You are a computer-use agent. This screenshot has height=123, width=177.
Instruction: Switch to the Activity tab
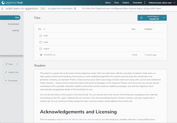coord(16,31)
